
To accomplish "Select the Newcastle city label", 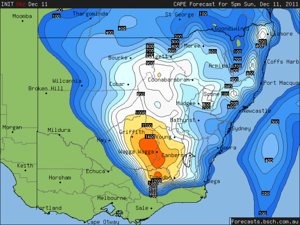I will (x=257, y=111).
